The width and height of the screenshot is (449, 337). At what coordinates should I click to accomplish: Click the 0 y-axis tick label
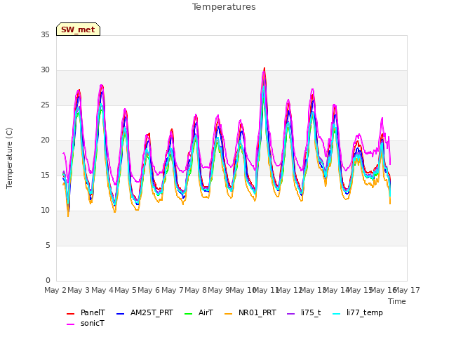pyautogui.click(x=48, y=281)
